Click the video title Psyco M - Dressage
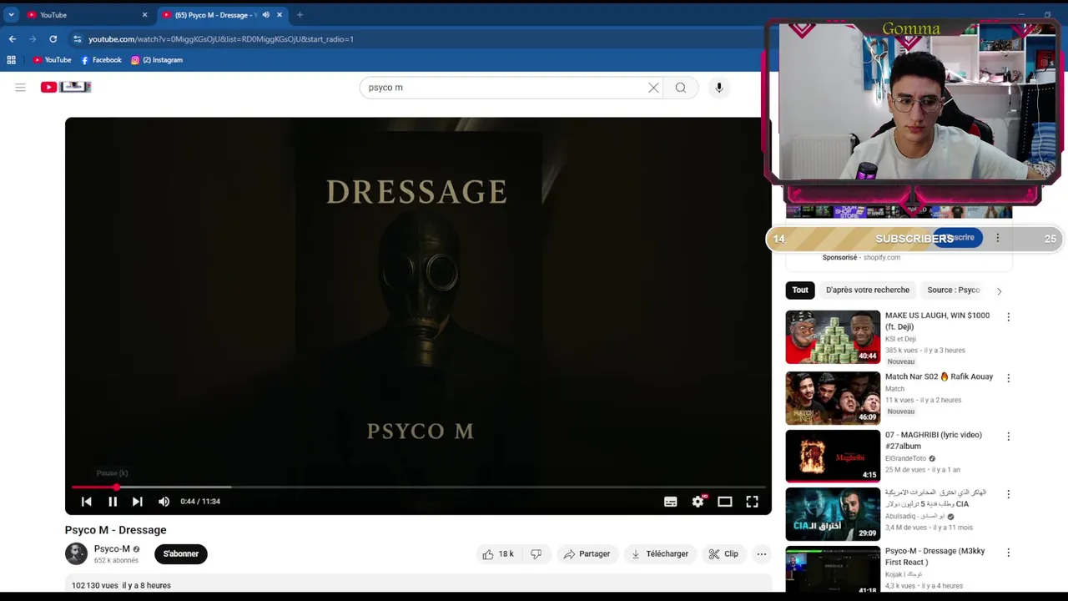1068x601 pixels. point(116,530)
